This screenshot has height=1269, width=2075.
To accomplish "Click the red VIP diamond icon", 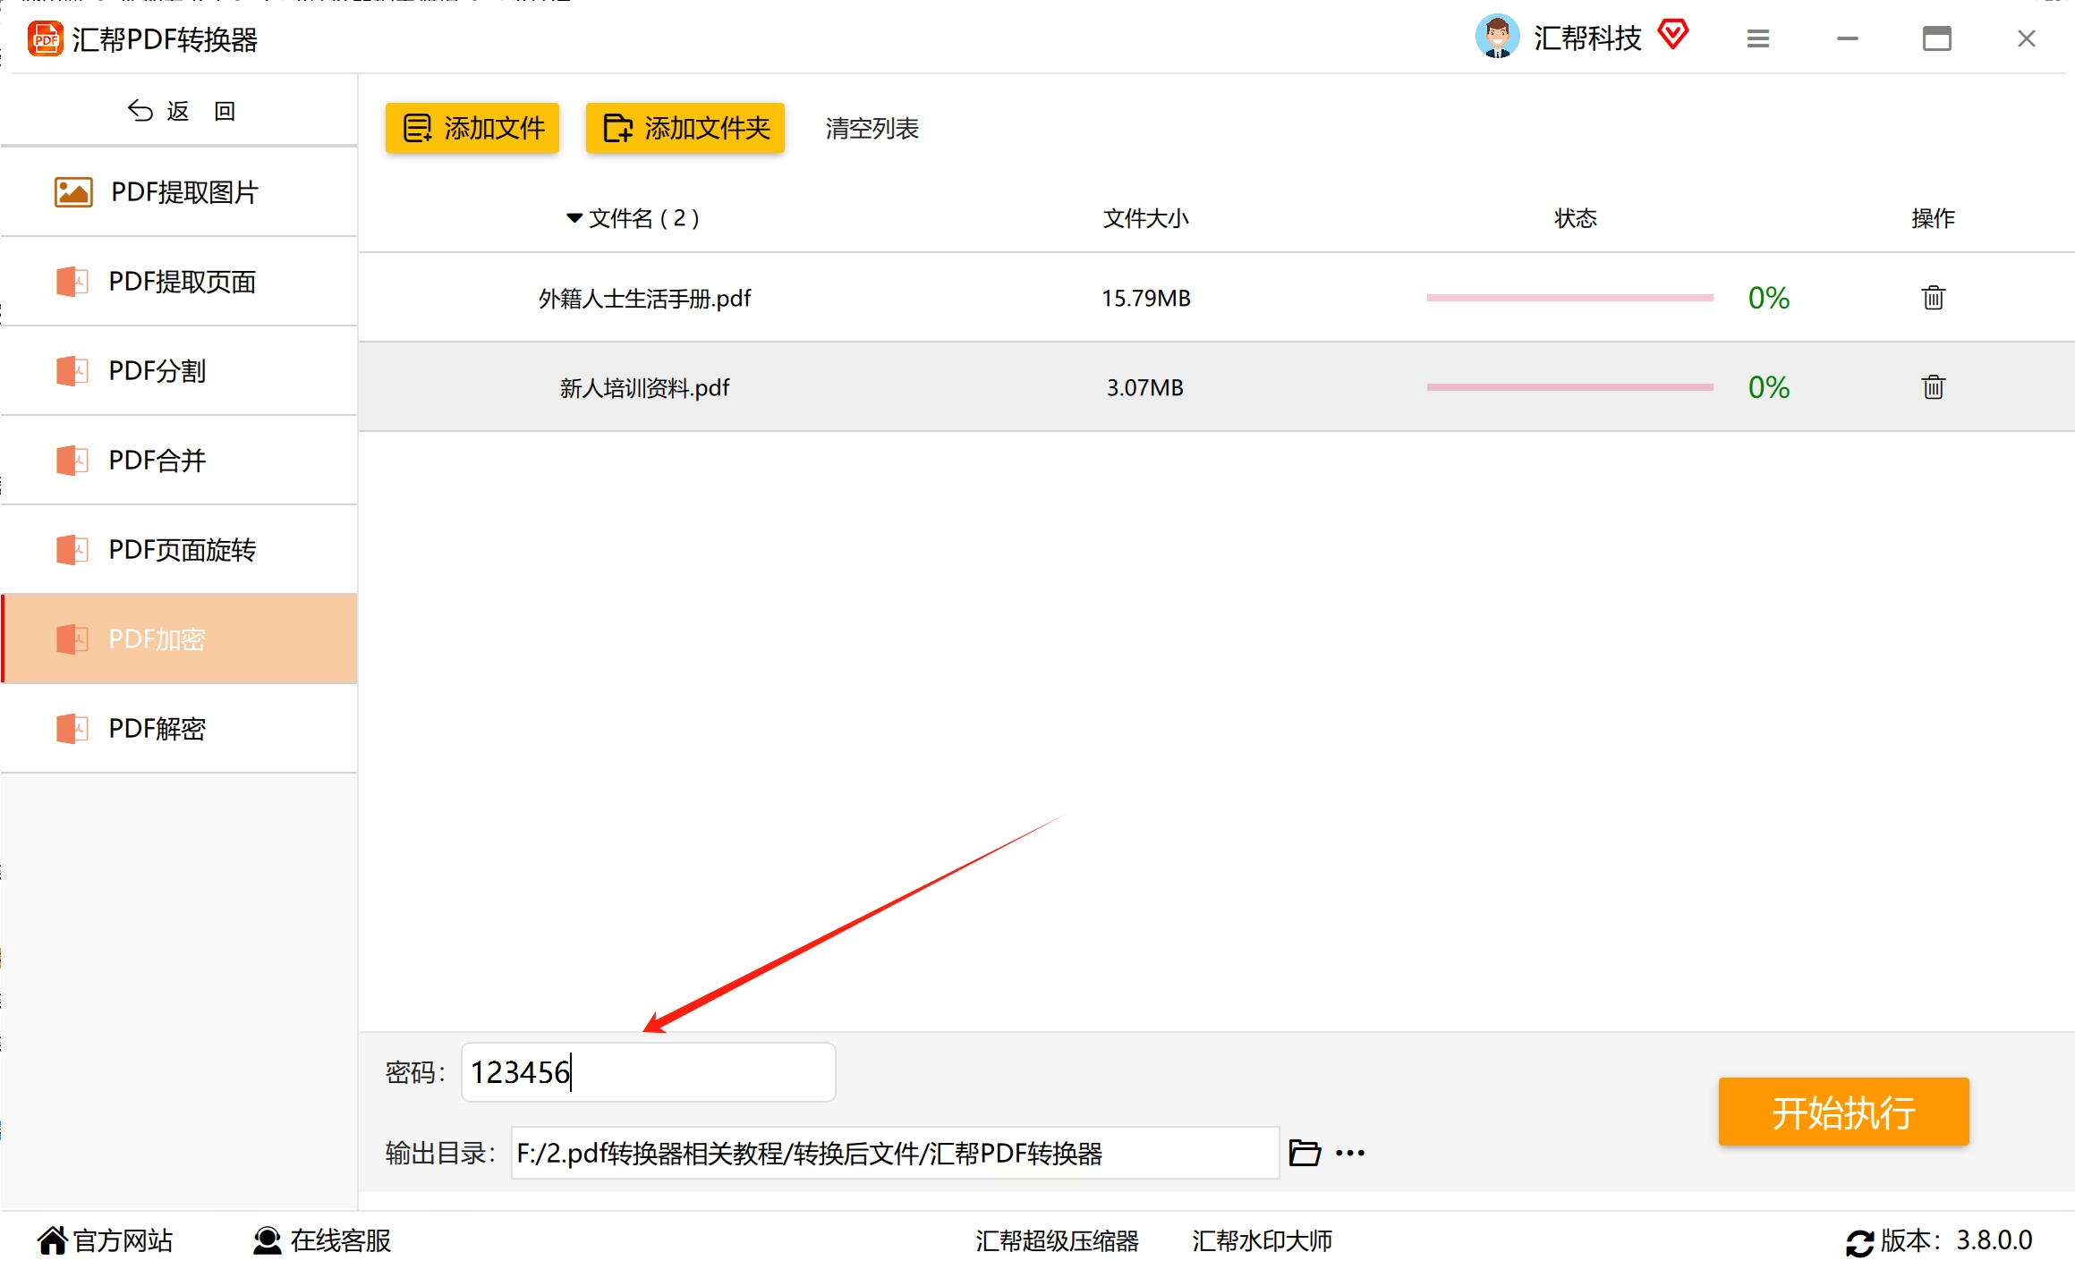I will coord(1672,35).
